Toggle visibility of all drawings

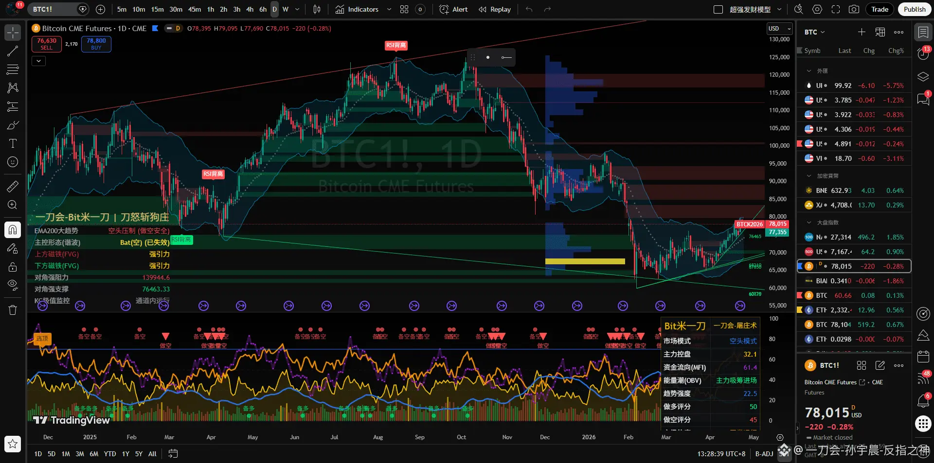tap(13, 285)
